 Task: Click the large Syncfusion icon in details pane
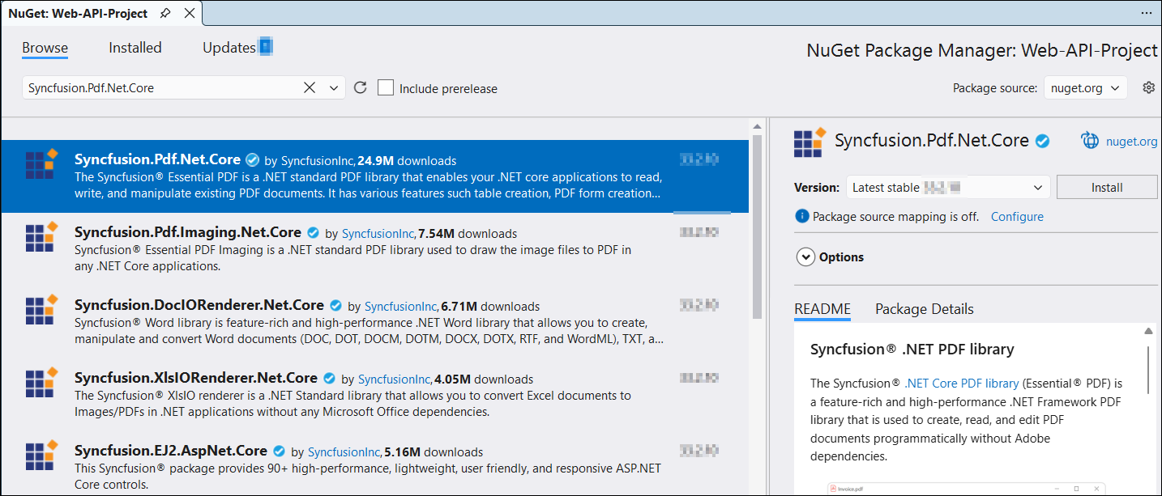(810, 142)
